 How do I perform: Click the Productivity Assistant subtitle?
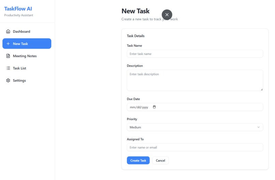click(18, 15)
